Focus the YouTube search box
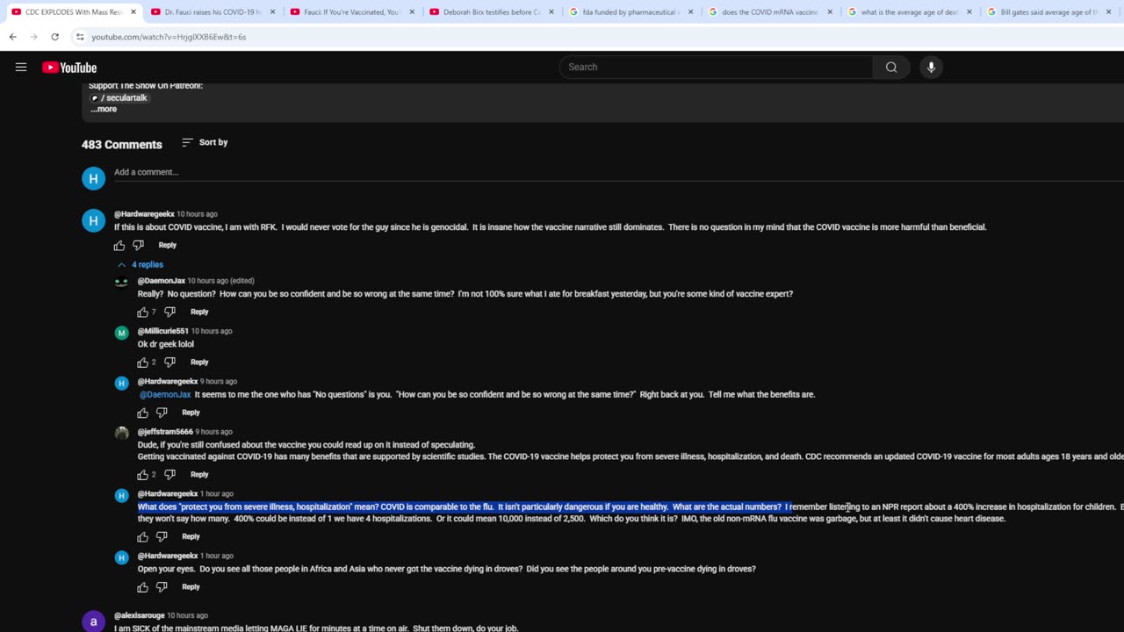1124x632 pixels. tap(717, 68)
